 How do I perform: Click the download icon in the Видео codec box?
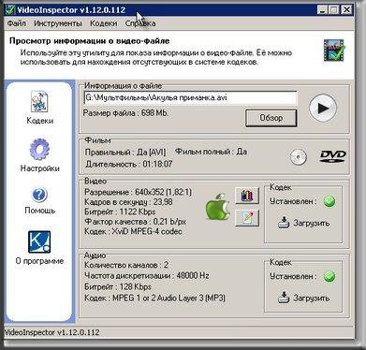(x=284, y=223)
